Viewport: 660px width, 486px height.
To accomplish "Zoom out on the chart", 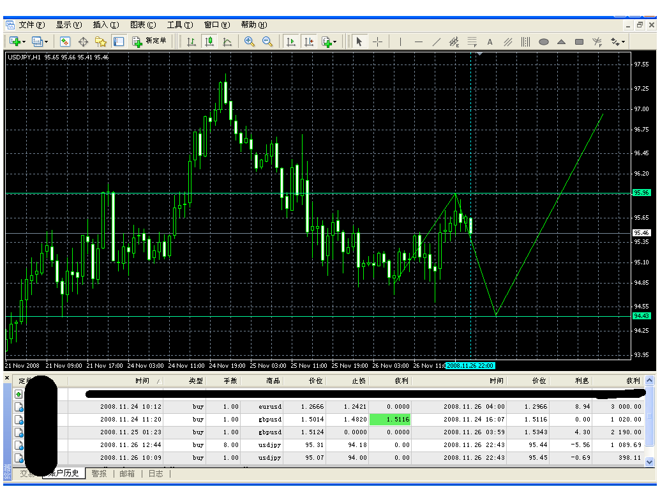I will [x=267, y=42].
